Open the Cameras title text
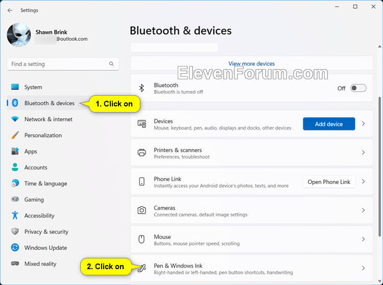This screenshot has width=383, height=285. click(x=164, y=208)
